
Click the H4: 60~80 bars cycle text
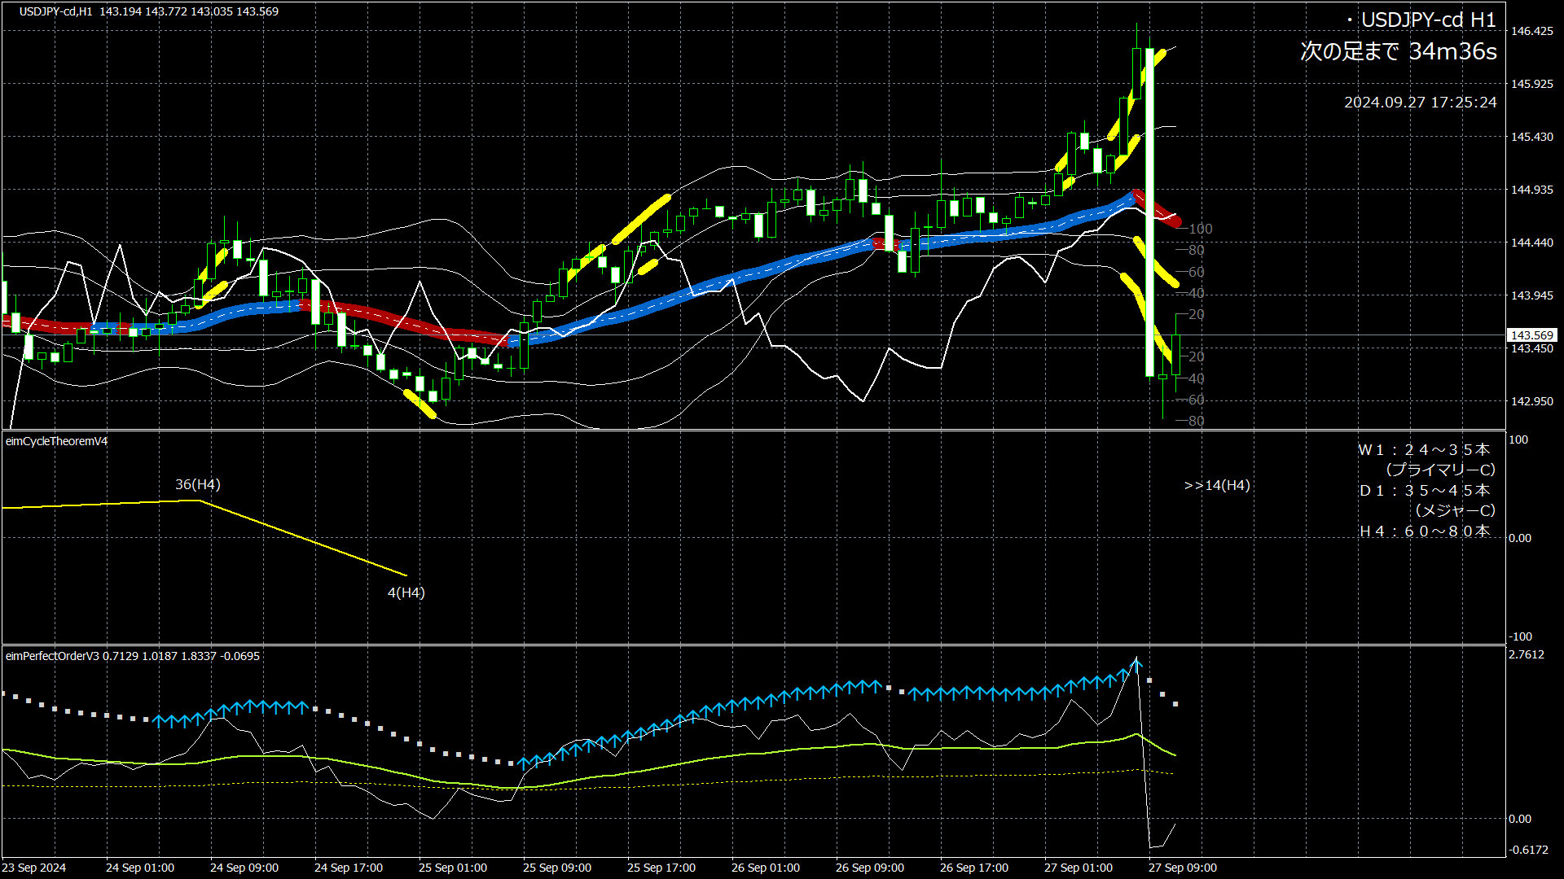point(1424,531)
